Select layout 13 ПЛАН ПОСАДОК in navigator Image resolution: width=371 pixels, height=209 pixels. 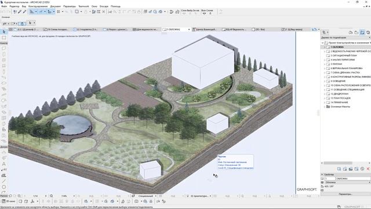click(x=340, y=98)
